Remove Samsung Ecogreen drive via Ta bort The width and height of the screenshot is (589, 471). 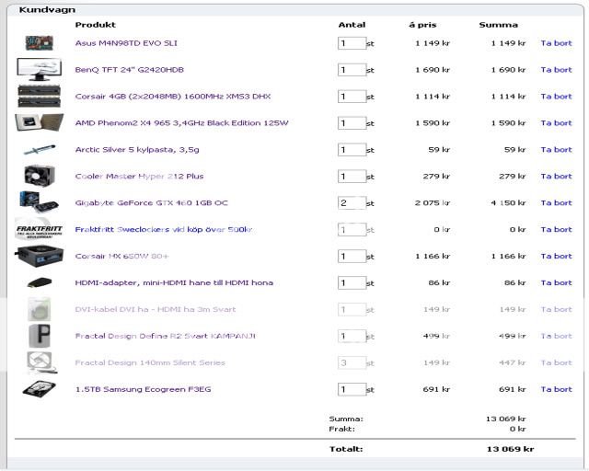(556, 390)
